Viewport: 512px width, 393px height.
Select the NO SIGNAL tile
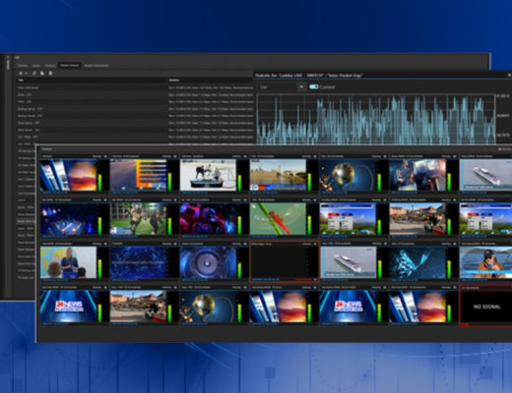coord(485,307)
